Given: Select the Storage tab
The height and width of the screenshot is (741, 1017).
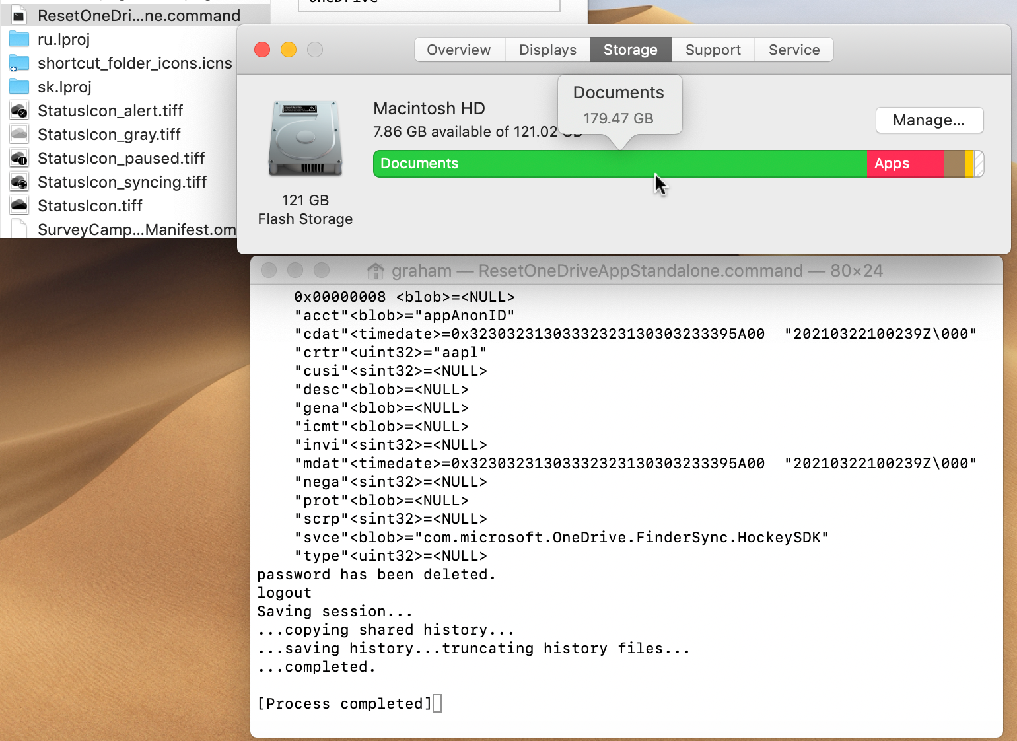Looking at the screenshot, I should (631, 50).
